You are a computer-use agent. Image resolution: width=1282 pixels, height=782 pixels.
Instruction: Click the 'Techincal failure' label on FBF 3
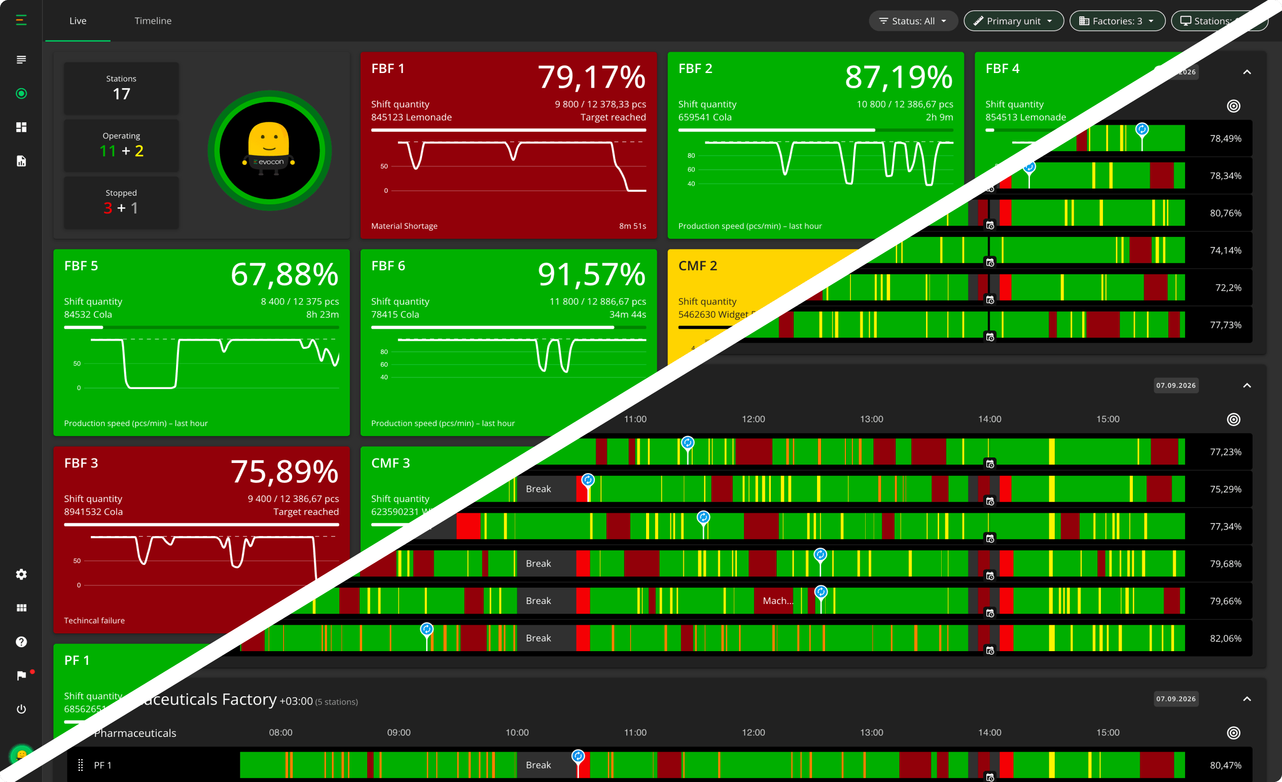pyautogui.click(x=94, y=621)
